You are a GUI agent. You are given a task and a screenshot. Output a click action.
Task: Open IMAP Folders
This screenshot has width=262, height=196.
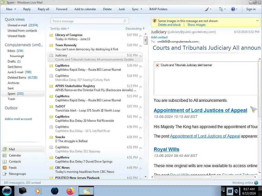[158, 9]
